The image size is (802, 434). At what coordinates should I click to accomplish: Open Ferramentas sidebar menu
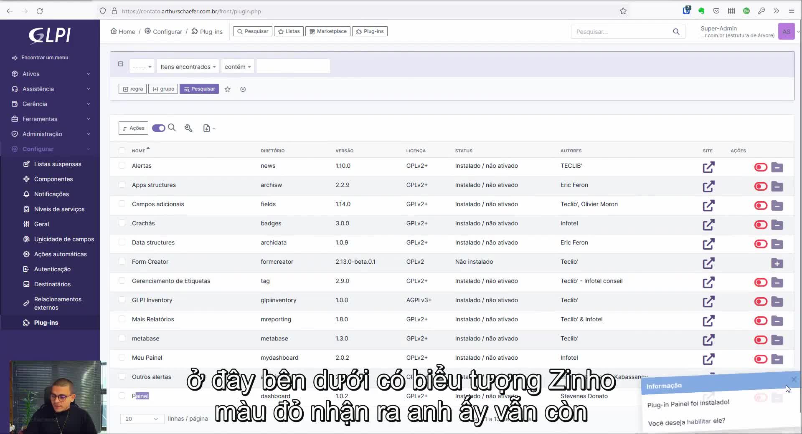(50, 119)
